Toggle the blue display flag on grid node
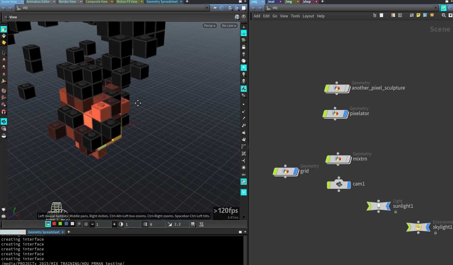This screenshot has height=265, width=453. tap(295, 171)
